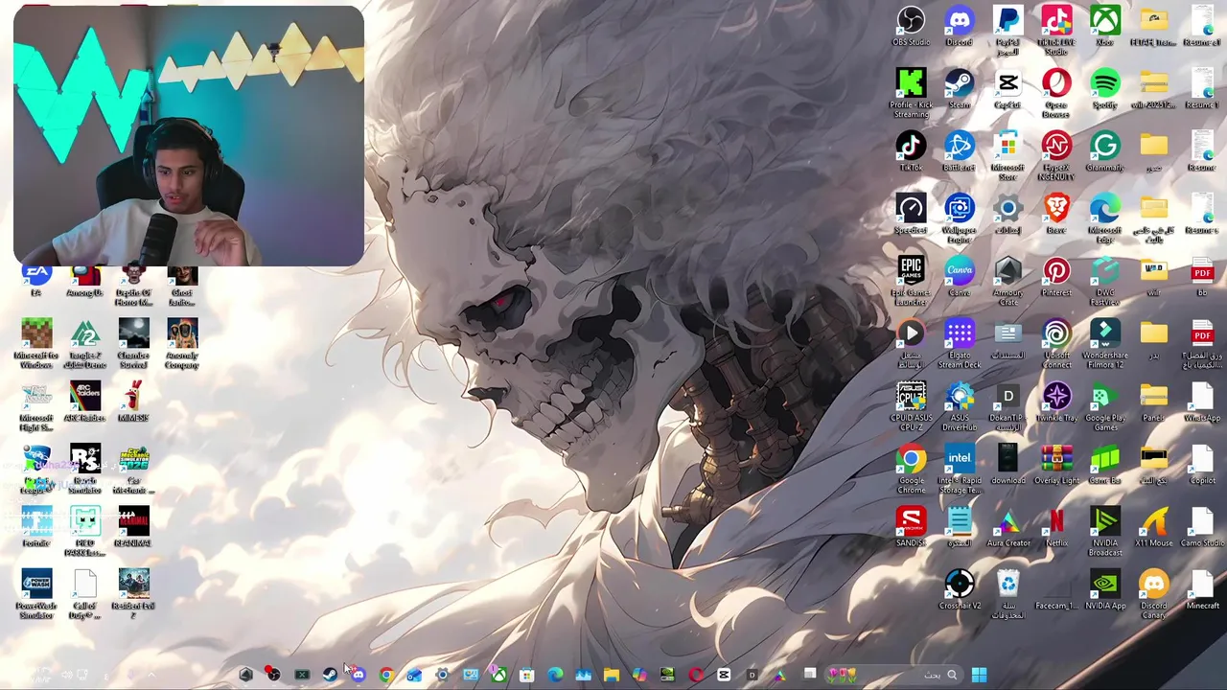The width and height of the screenshot is (1227, 690).
Task: Open the Elgato Stream Deck shortcut
Action: [959, 344]
